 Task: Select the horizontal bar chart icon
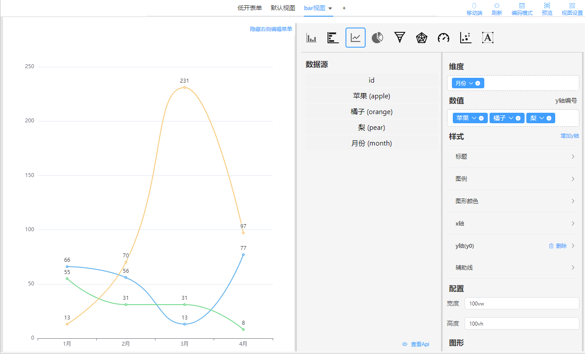(x=333, y=38)
